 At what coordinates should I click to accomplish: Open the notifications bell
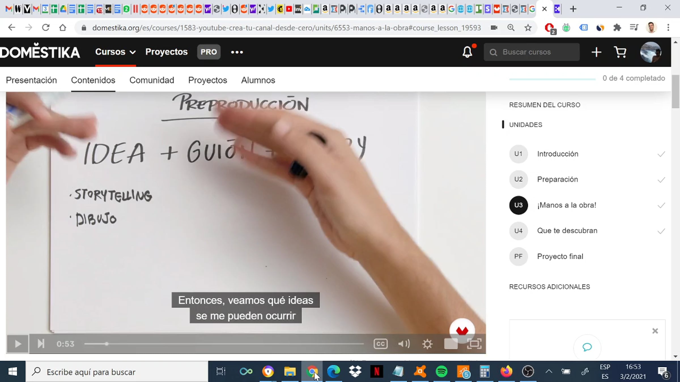467,52
